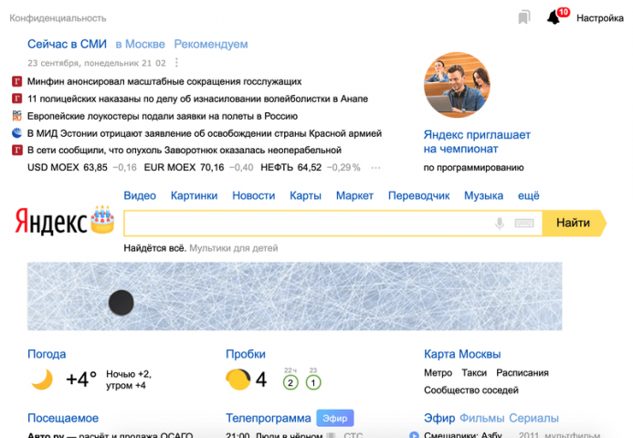The height and width of the screenshot is (438, 633).
Task: Open the Телепрограмма heading
Action: 268,418
